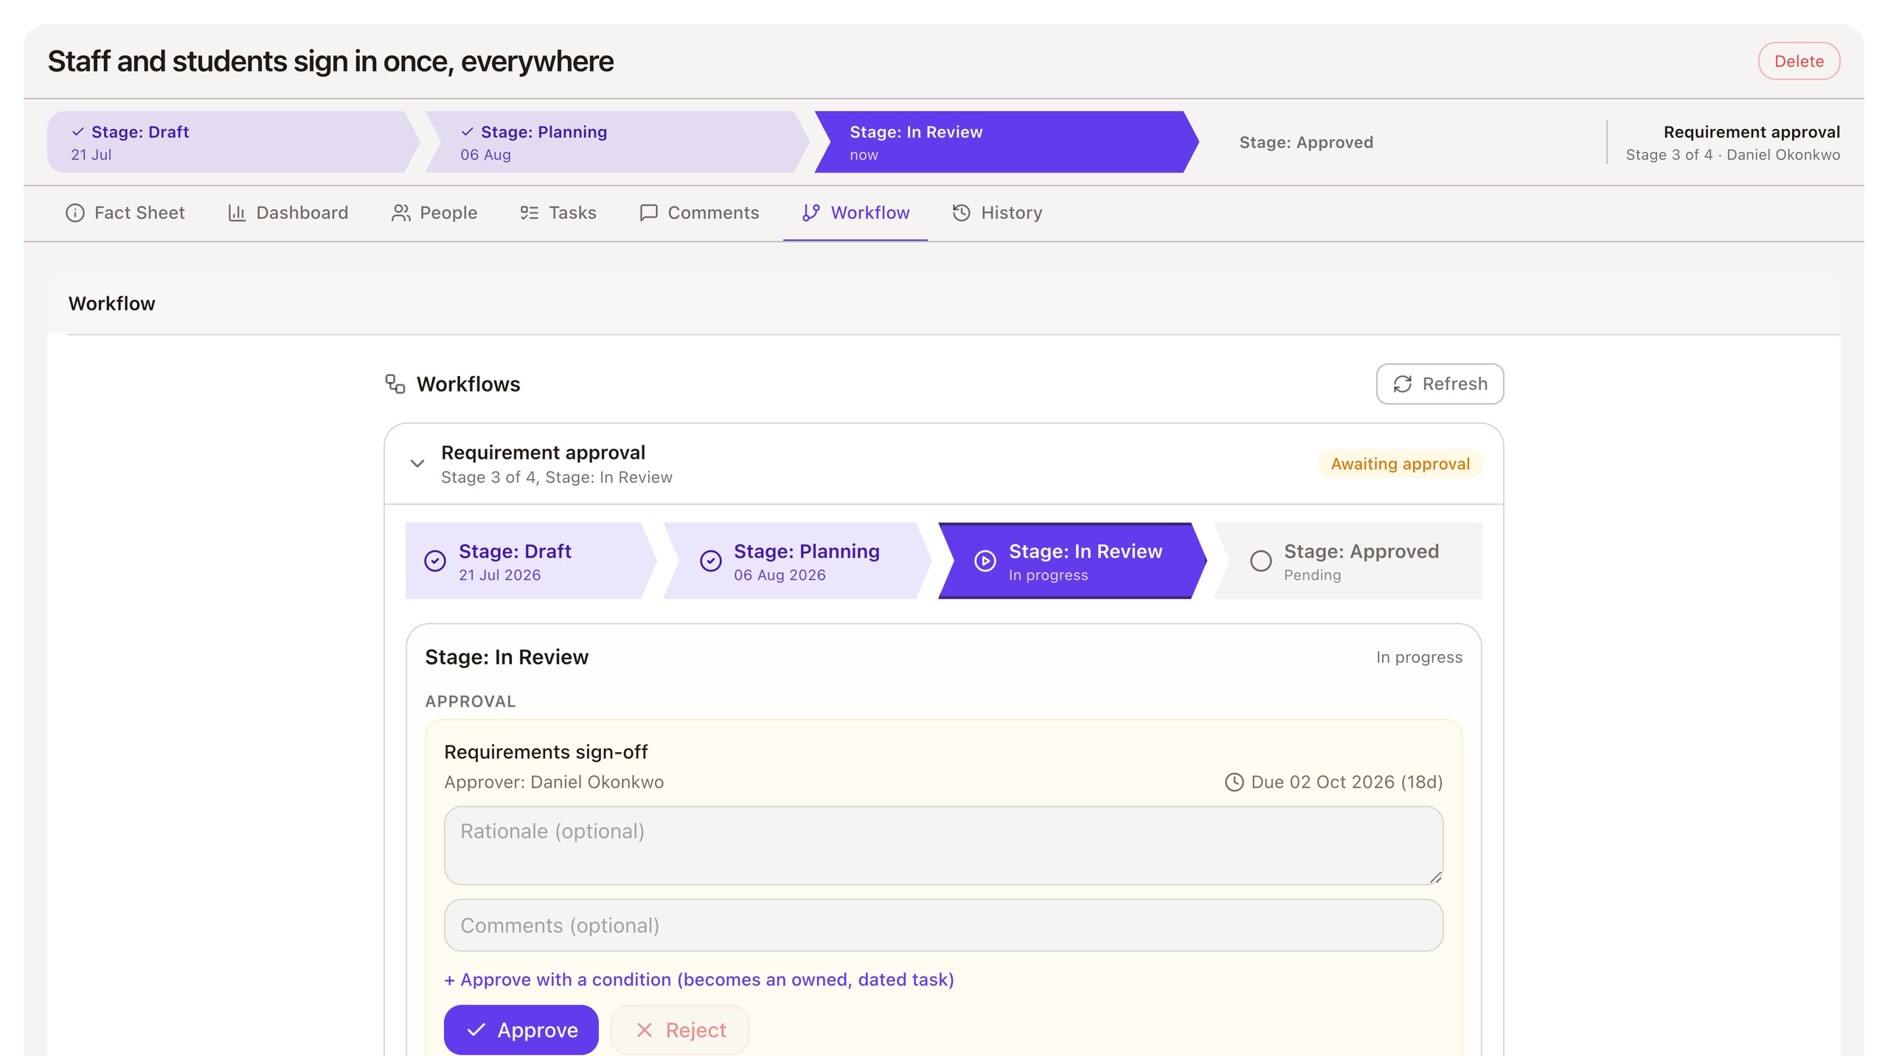Click the Awaiting approval status badge
This screenshot has width=1888, height=1056.
[x=1400, y=464]
